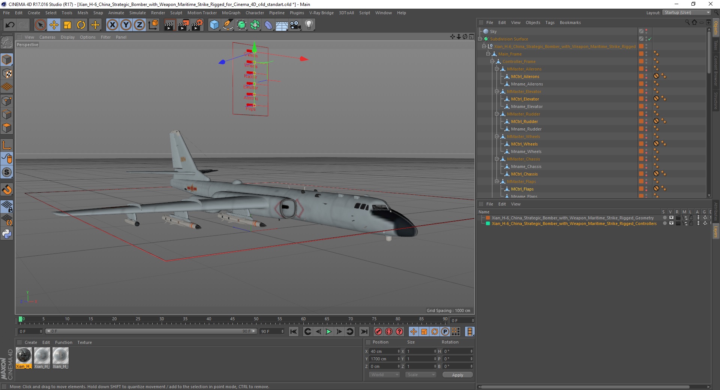This screenshot has width=720, height=390.
Task: Collapse the MMaster_Chassis node
Action: [497, 159]
